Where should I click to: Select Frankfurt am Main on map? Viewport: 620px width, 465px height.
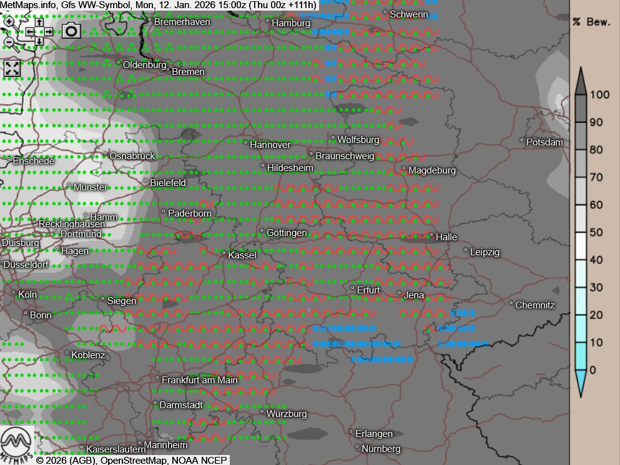(x=199, y=379)
